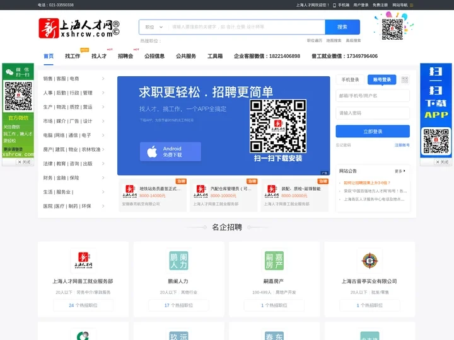Open 上海古音亭实业有限公司 compass logo

pyautogui.click(x=370, y=261)
